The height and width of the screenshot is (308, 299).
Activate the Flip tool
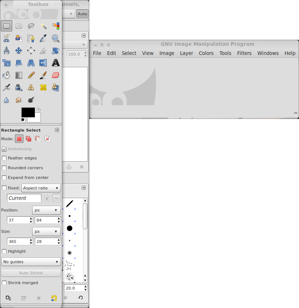point(43,63)
